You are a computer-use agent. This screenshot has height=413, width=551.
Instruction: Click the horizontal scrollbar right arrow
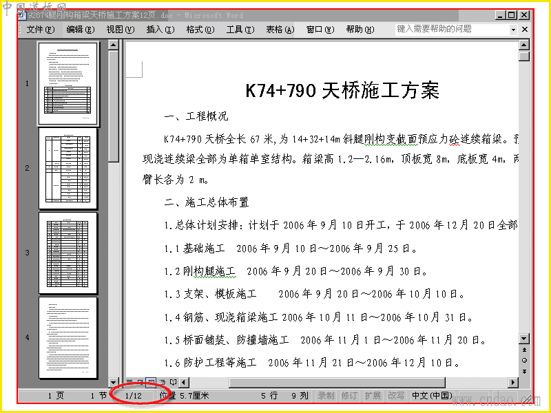512,382
